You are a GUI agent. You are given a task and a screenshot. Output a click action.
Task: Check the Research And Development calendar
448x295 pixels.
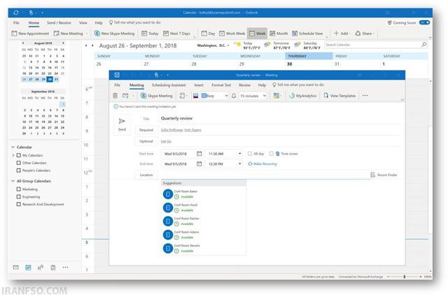[19, 204]
